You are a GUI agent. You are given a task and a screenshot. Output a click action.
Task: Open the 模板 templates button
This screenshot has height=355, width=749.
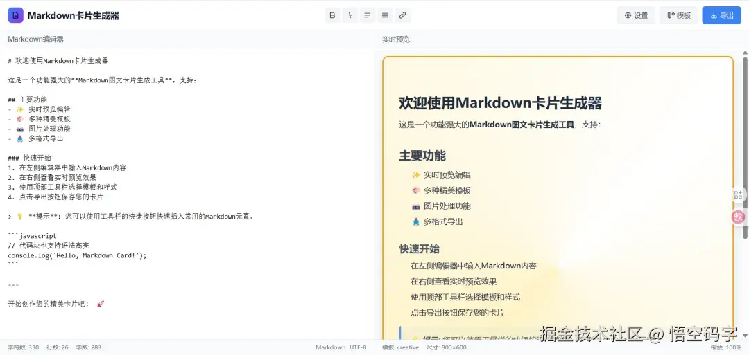(679, 15)
